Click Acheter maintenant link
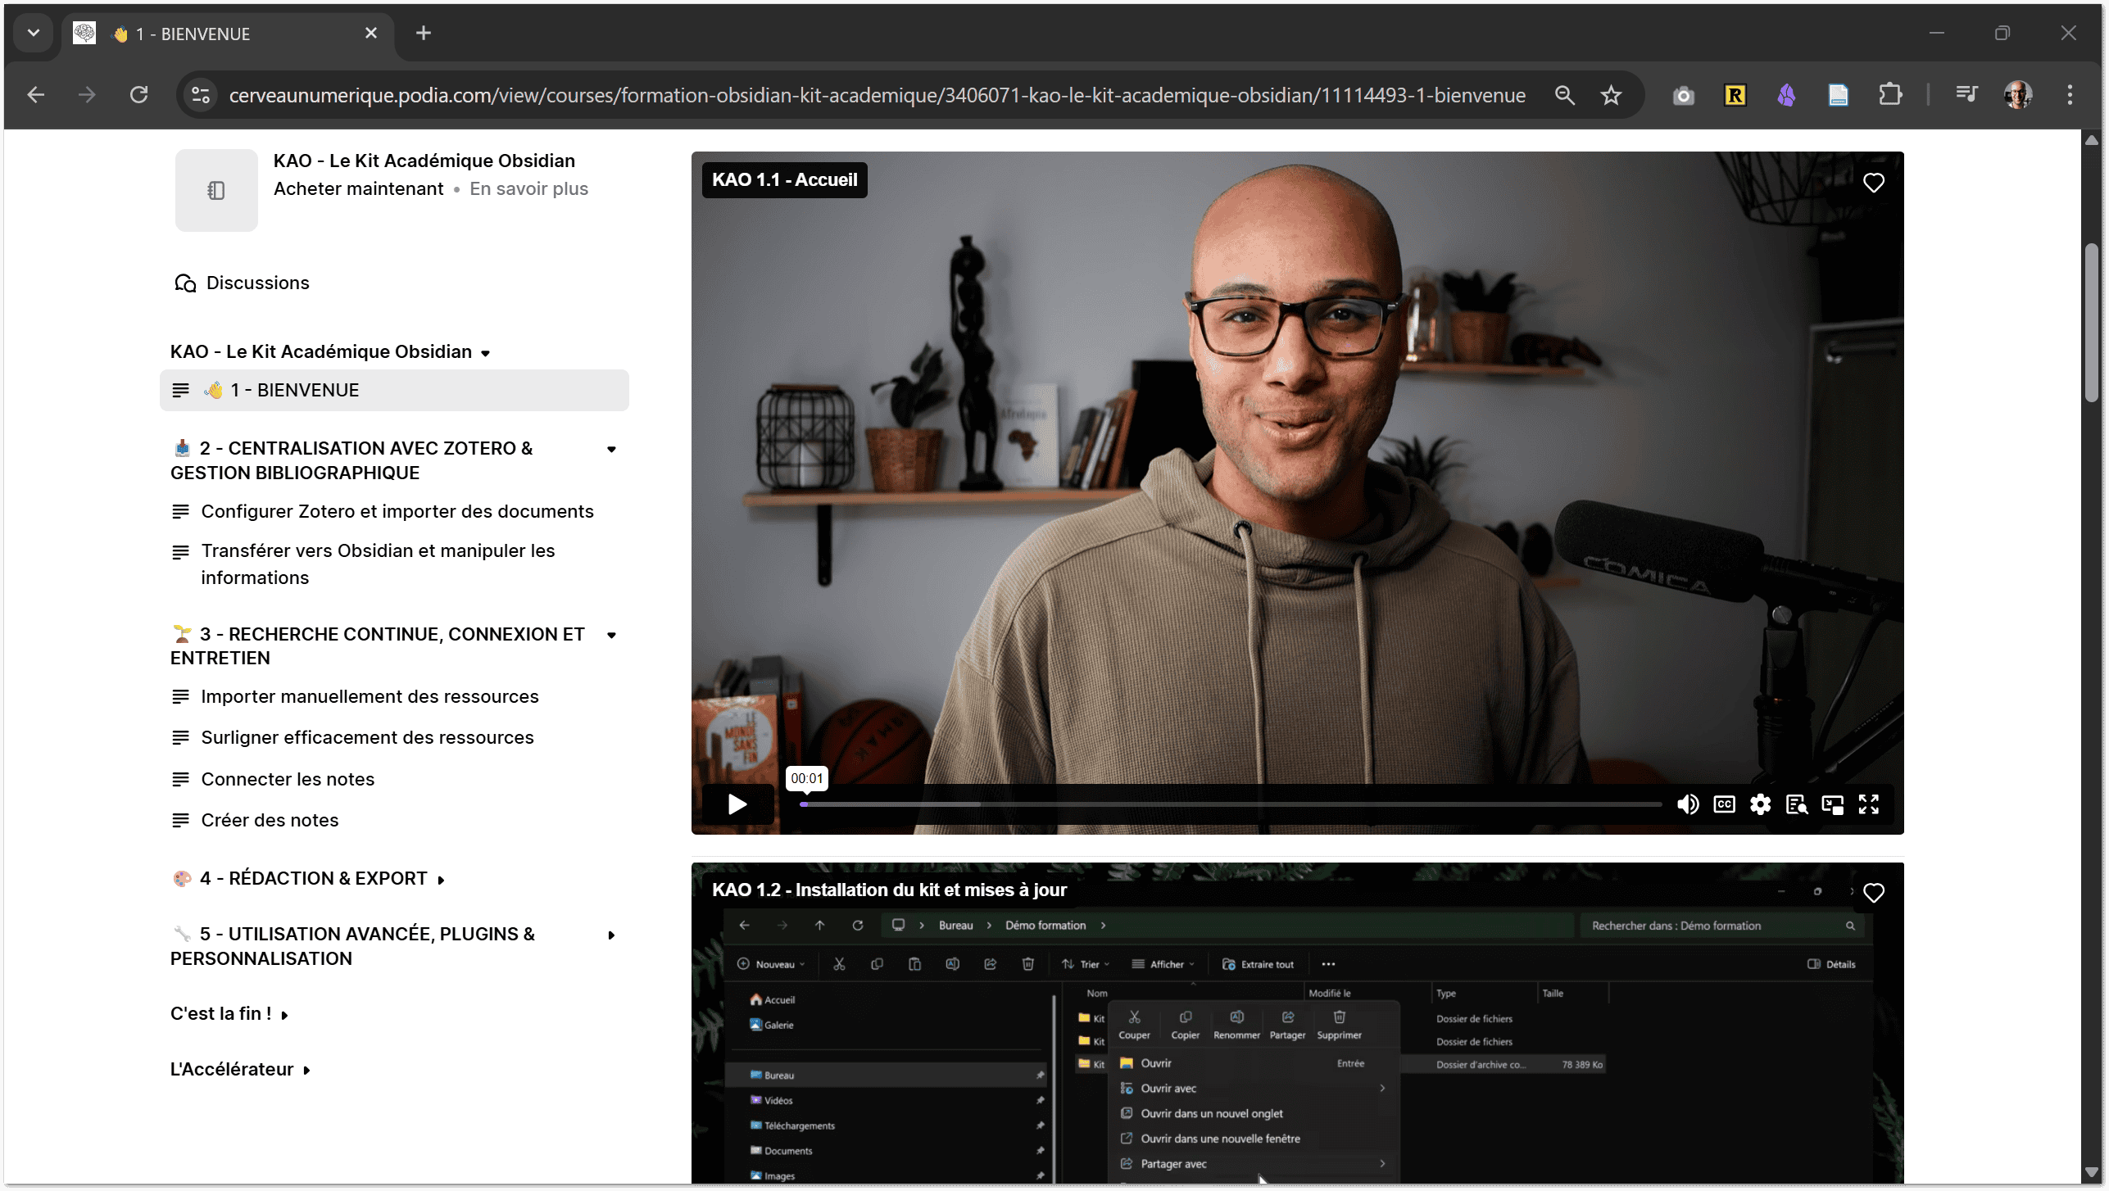The width and height of the screenshot is (2109, 1191). pos(358,189)
